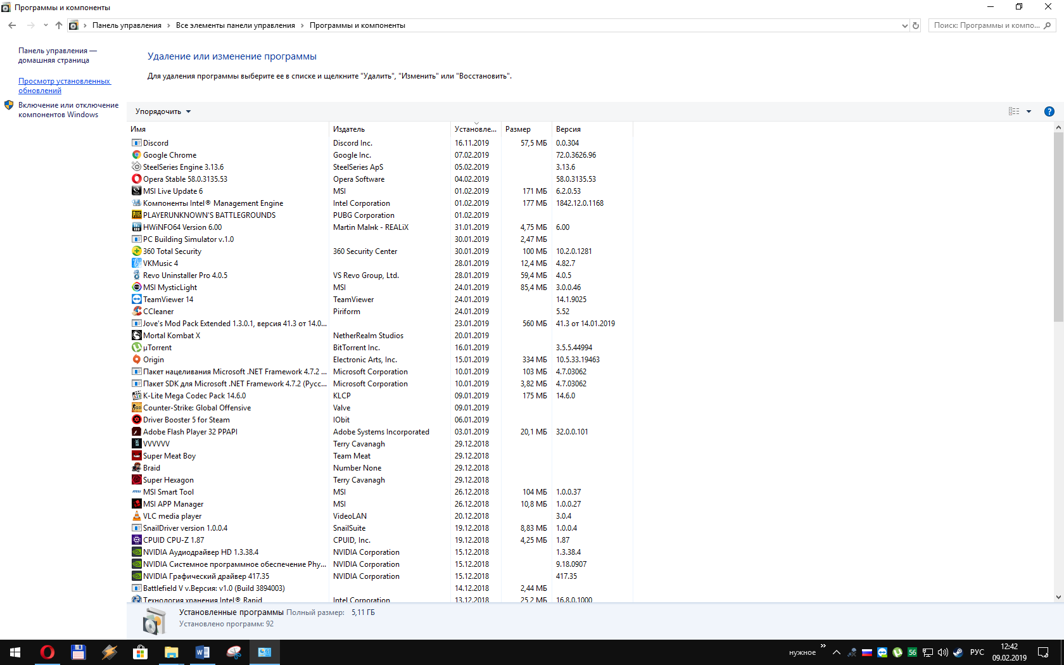Open the address bar history dropdown
1064x665 pixels.
point(904,25)
